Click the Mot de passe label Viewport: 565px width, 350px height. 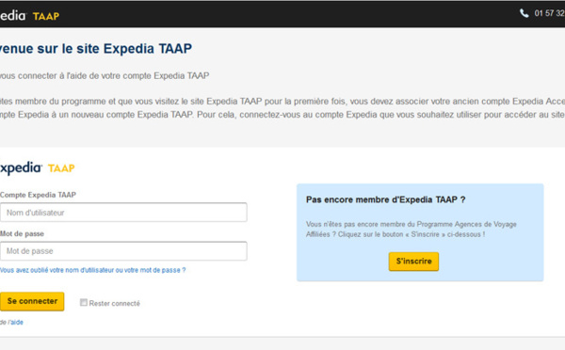point(22,233)
